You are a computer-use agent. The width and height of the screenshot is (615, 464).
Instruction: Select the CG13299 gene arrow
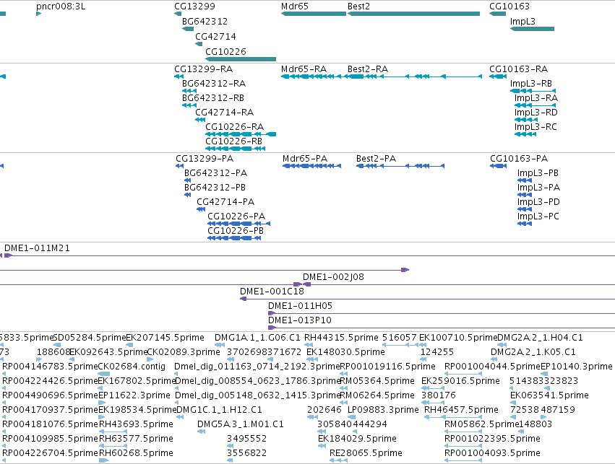[x=178, y=14]
